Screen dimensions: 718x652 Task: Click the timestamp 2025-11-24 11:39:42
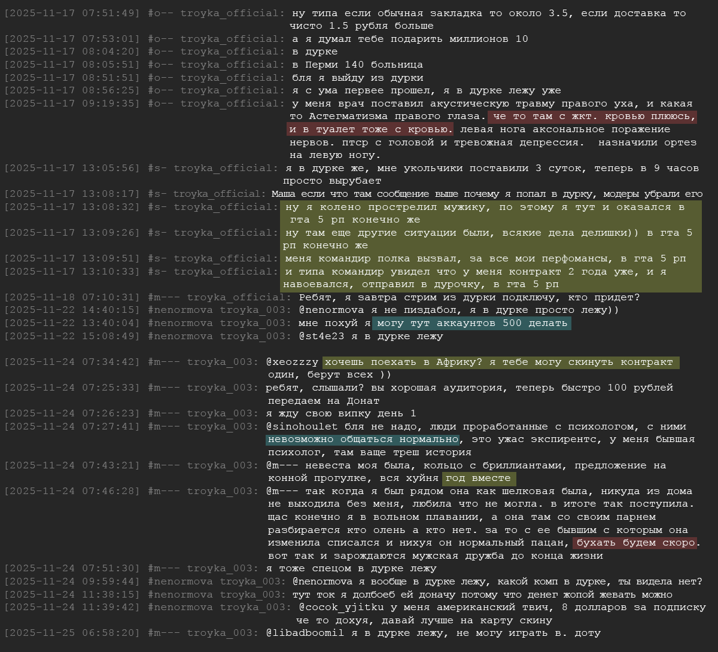pos(73,607)
